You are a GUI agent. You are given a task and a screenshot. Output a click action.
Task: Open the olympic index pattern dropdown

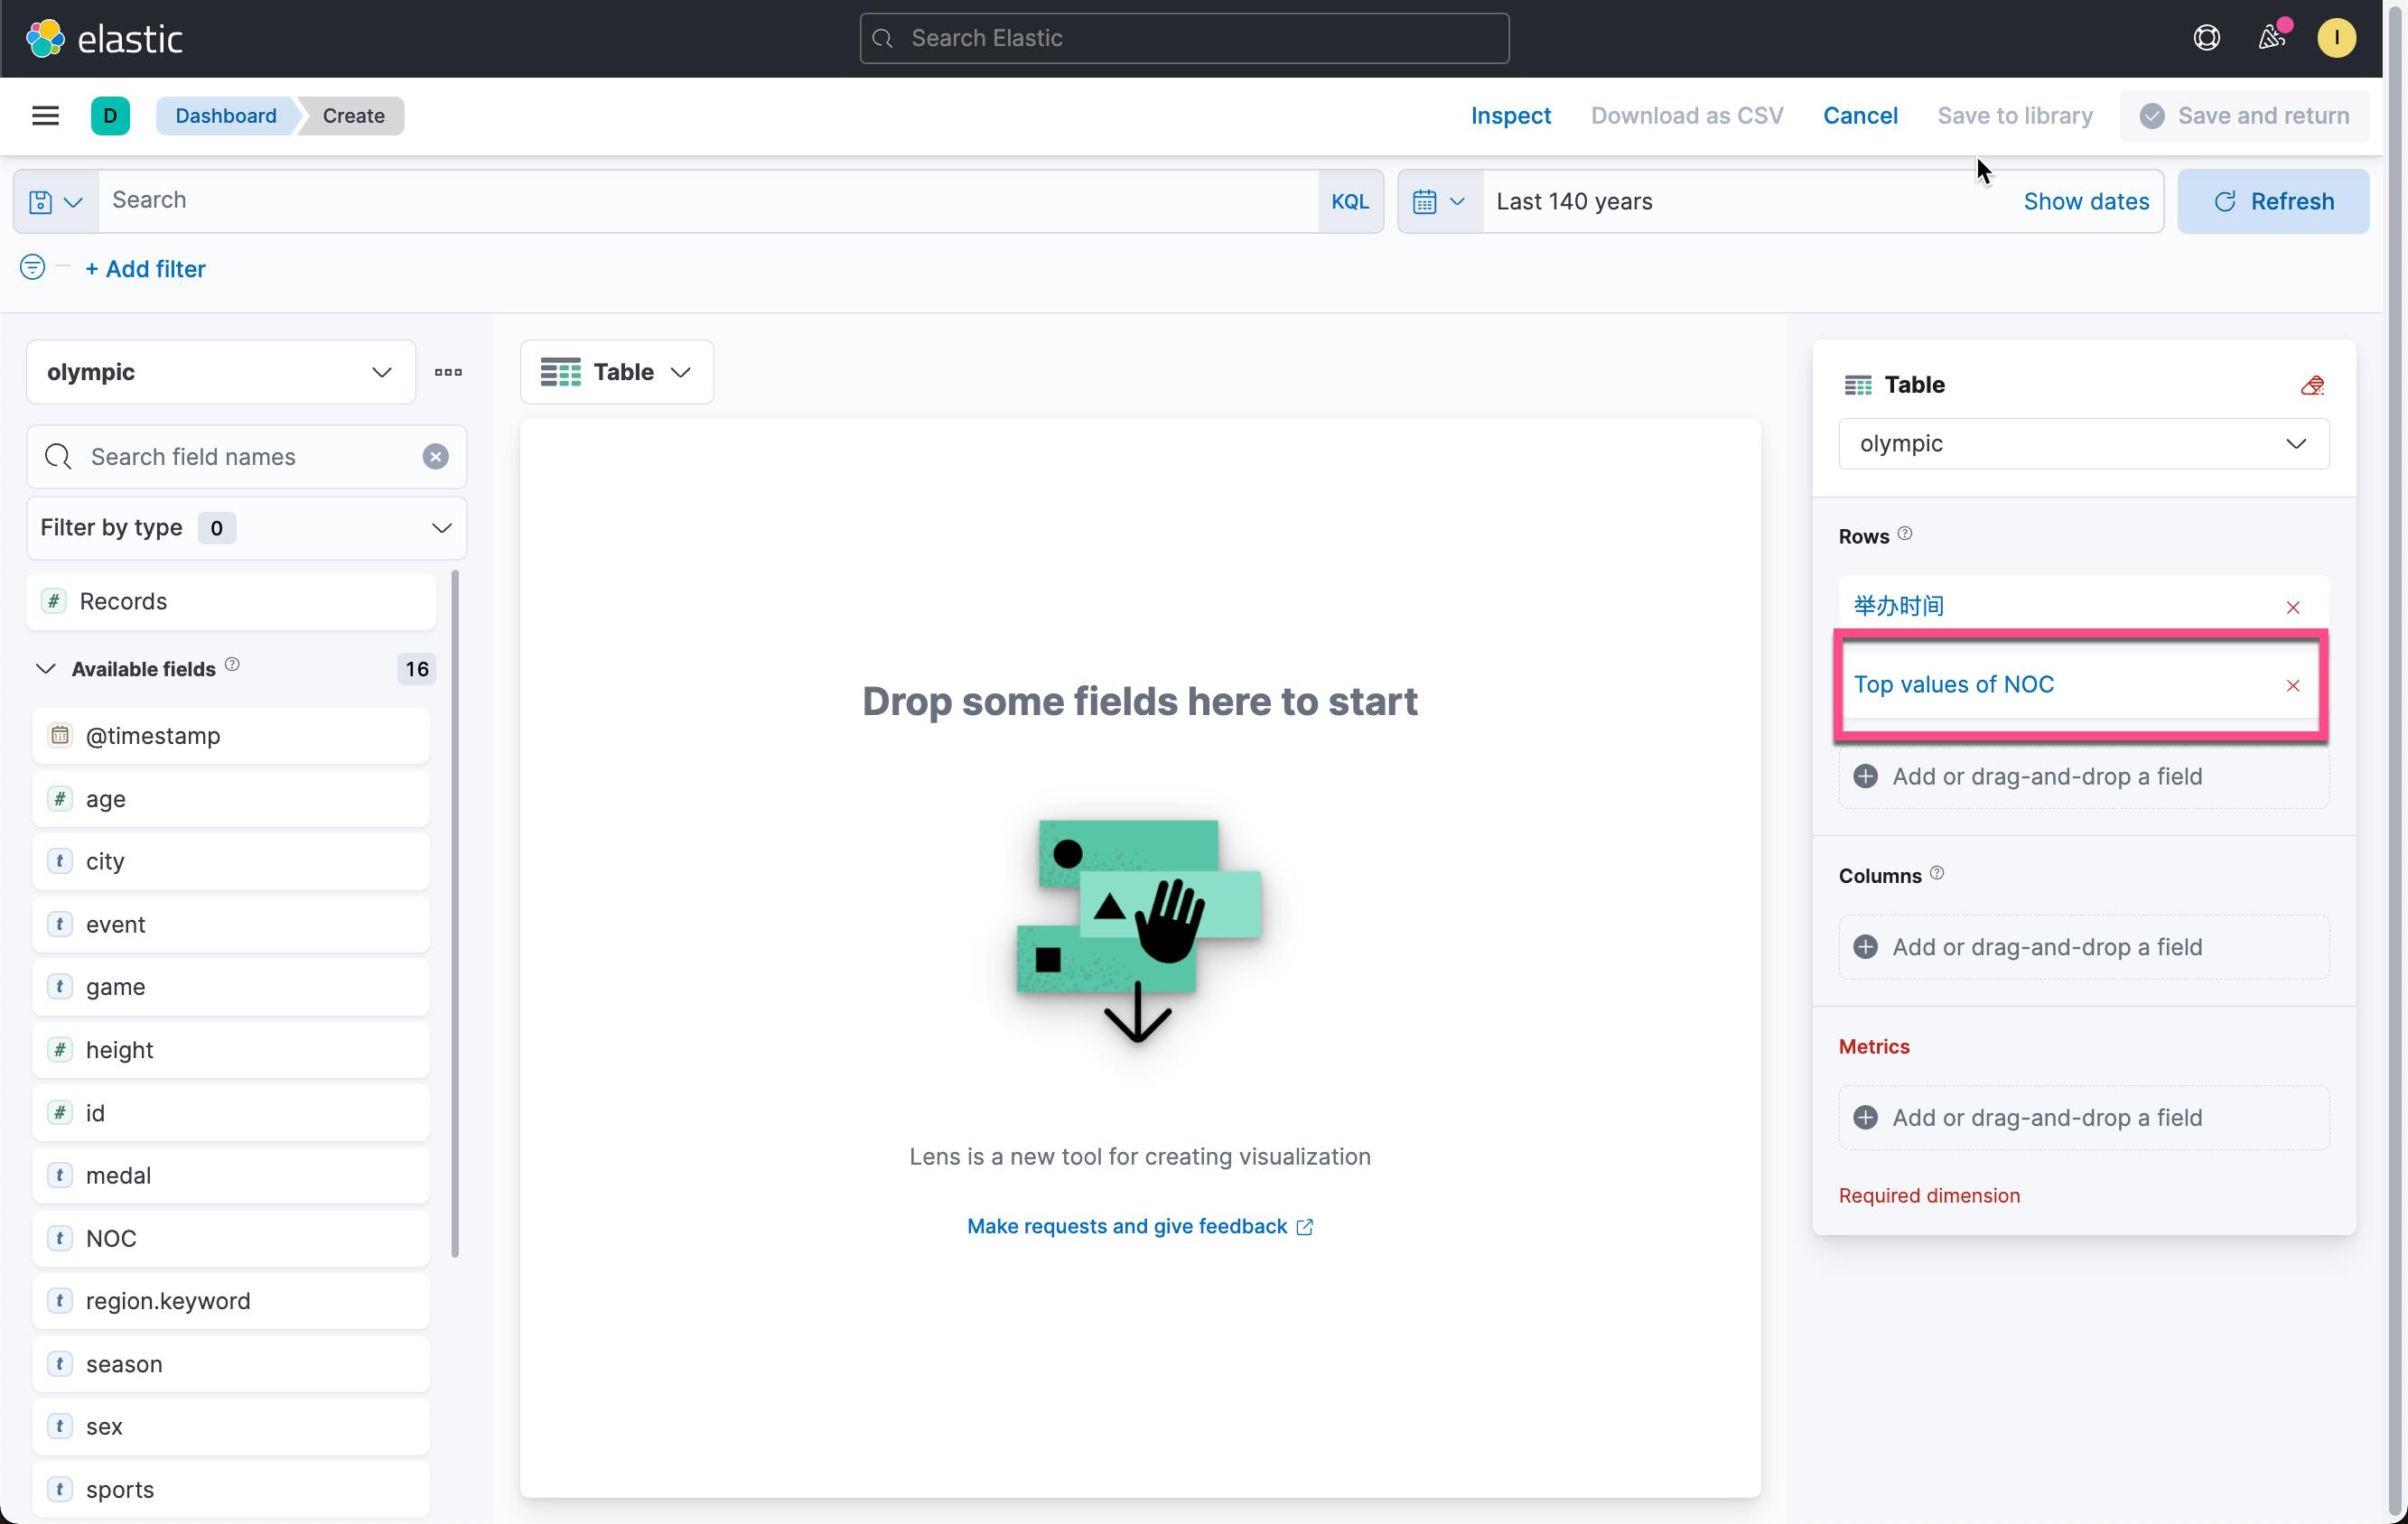[x=221, y=372]
